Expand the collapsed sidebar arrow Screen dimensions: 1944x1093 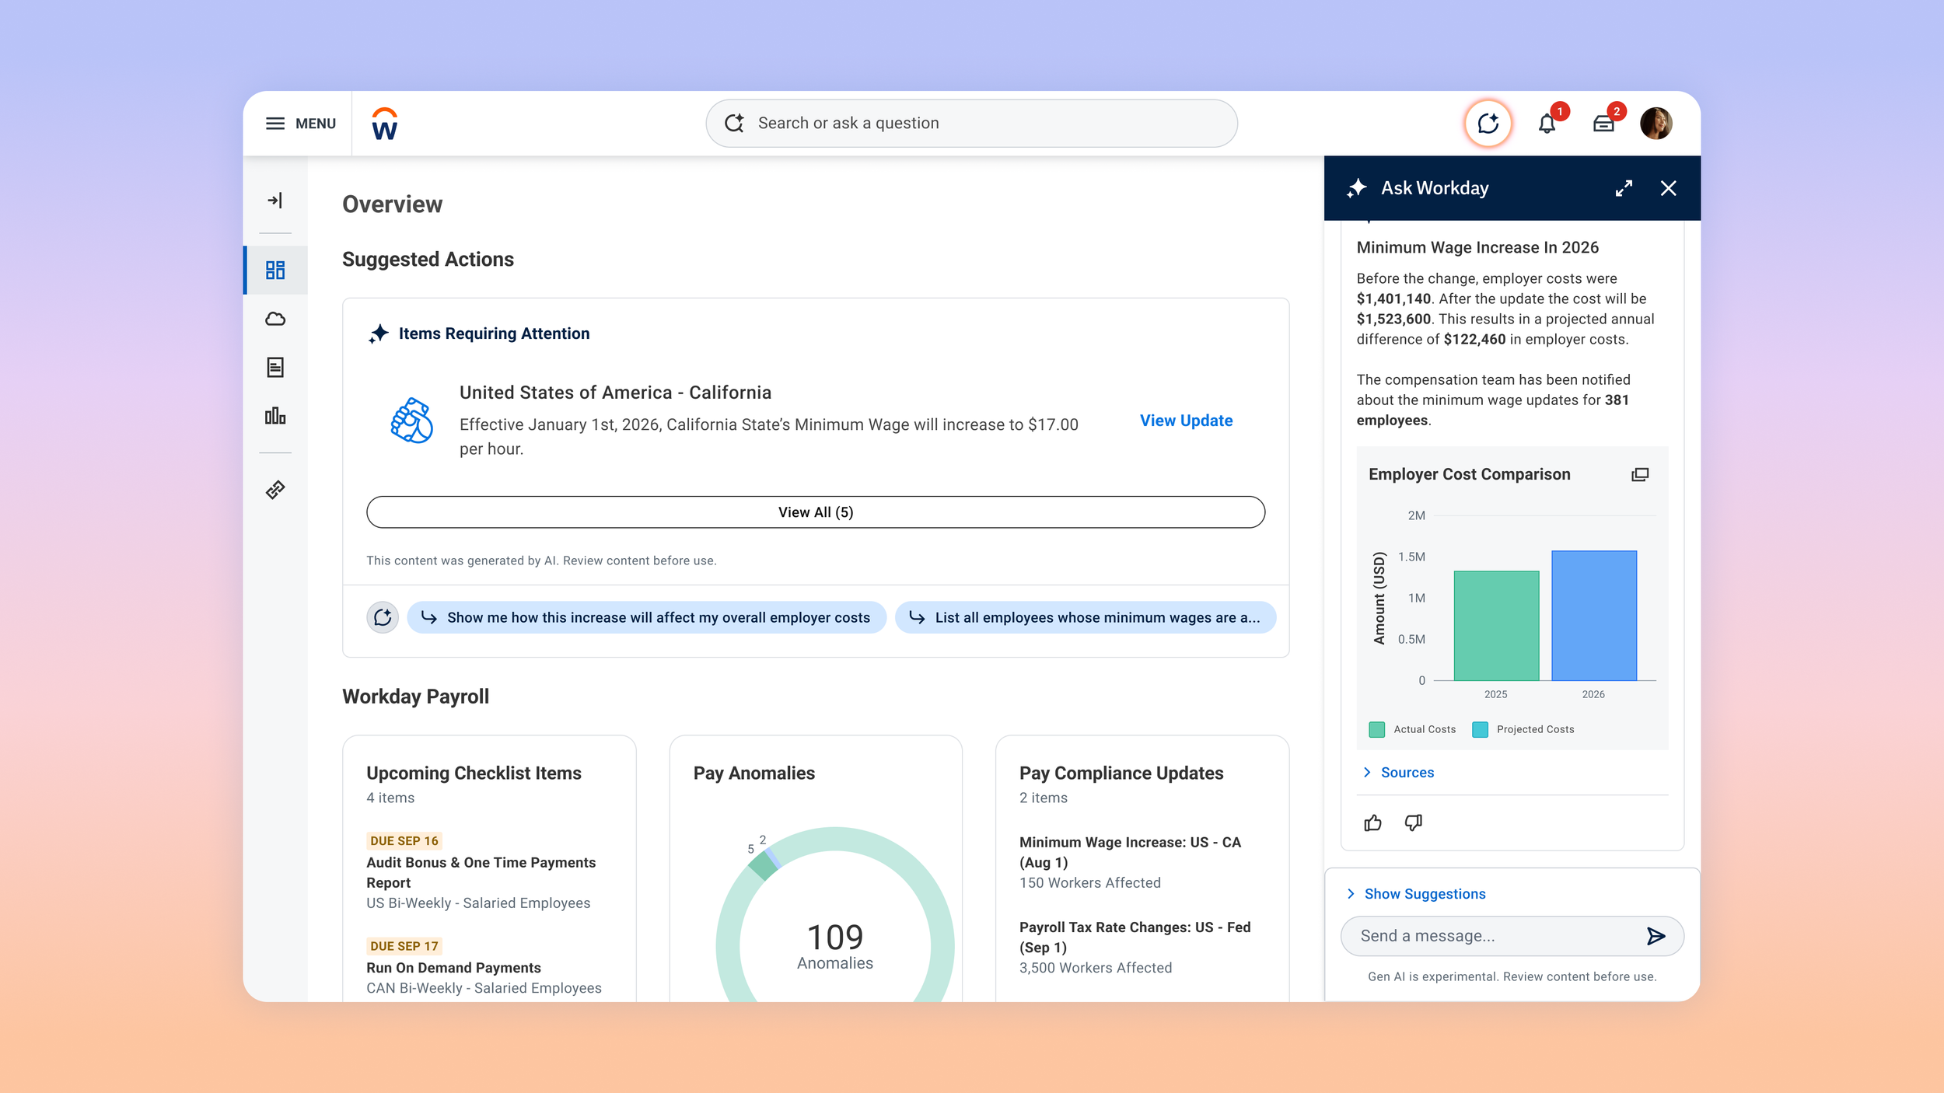pos(275,201)
